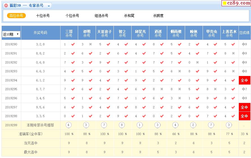
Task: Click the red checkmark for 邓明 in row 2019297
Action: coord(91,107)
